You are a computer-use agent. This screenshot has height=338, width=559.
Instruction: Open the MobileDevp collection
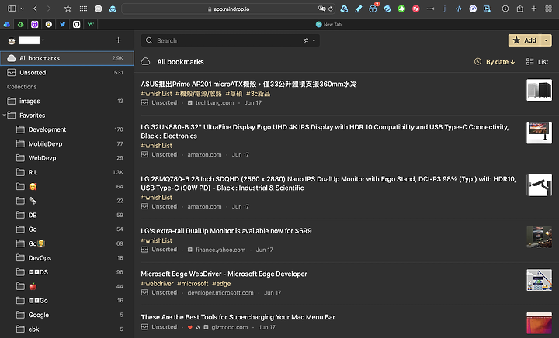pyautogui.click(x=67, y=143)
